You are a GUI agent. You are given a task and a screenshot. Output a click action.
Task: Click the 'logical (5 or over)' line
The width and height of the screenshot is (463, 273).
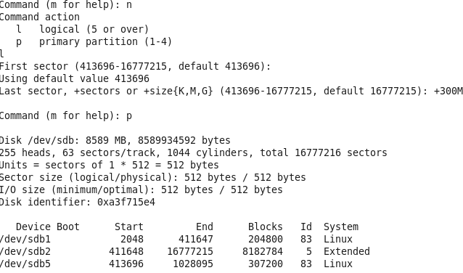coord(83,29)
